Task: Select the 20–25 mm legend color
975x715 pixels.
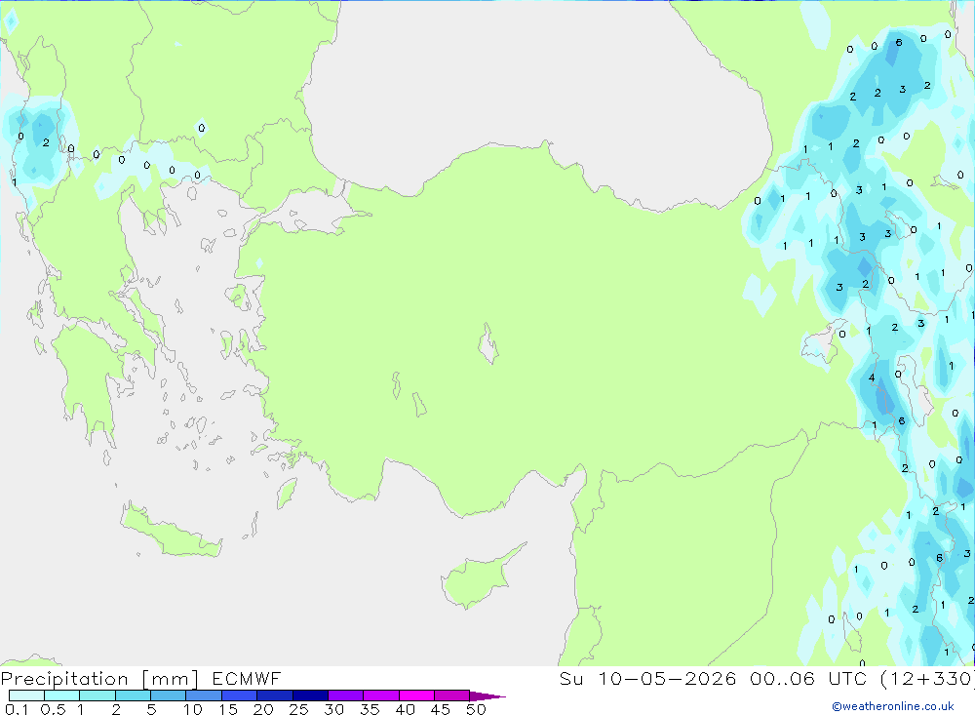Action: [x=274, y=695]
